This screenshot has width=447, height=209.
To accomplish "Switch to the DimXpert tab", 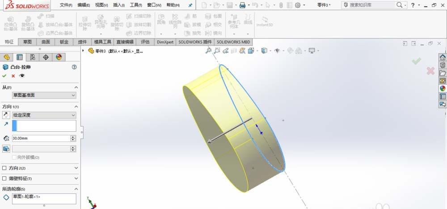I will coord(165,42).
